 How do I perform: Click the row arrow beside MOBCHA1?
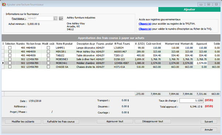point(3,63)
